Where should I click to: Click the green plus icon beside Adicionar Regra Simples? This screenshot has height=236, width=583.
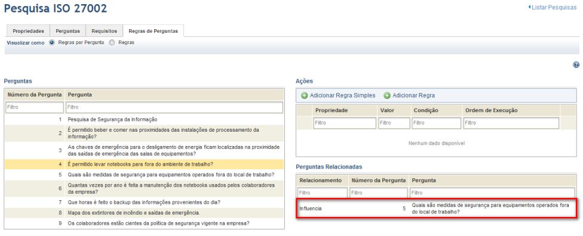pos(304,96)
